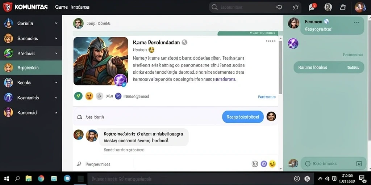Click the purple icon before 'Radiongrosed'
Viewport: 371px width, 185px height.
118,96
